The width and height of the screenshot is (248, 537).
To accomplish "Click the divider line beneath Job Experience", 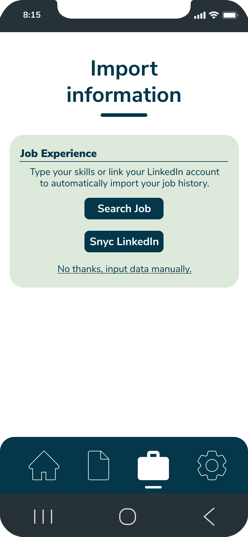I will pos(124,162).
